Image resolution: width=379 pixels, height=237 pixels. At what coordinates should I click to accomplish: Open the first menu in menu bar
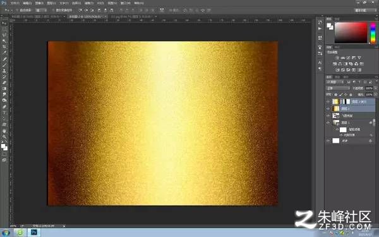[15, 3]
